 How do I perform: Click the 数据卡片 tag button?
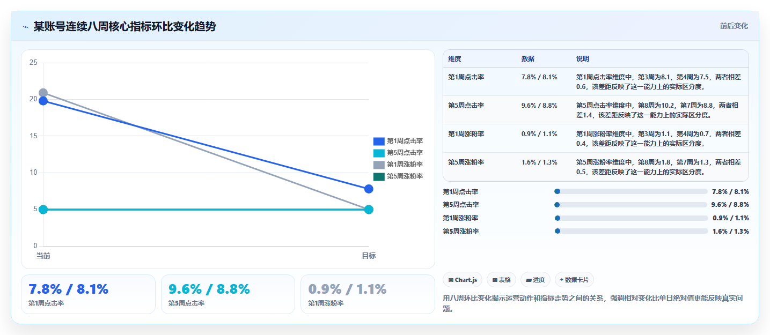click(x=574, y=280)
